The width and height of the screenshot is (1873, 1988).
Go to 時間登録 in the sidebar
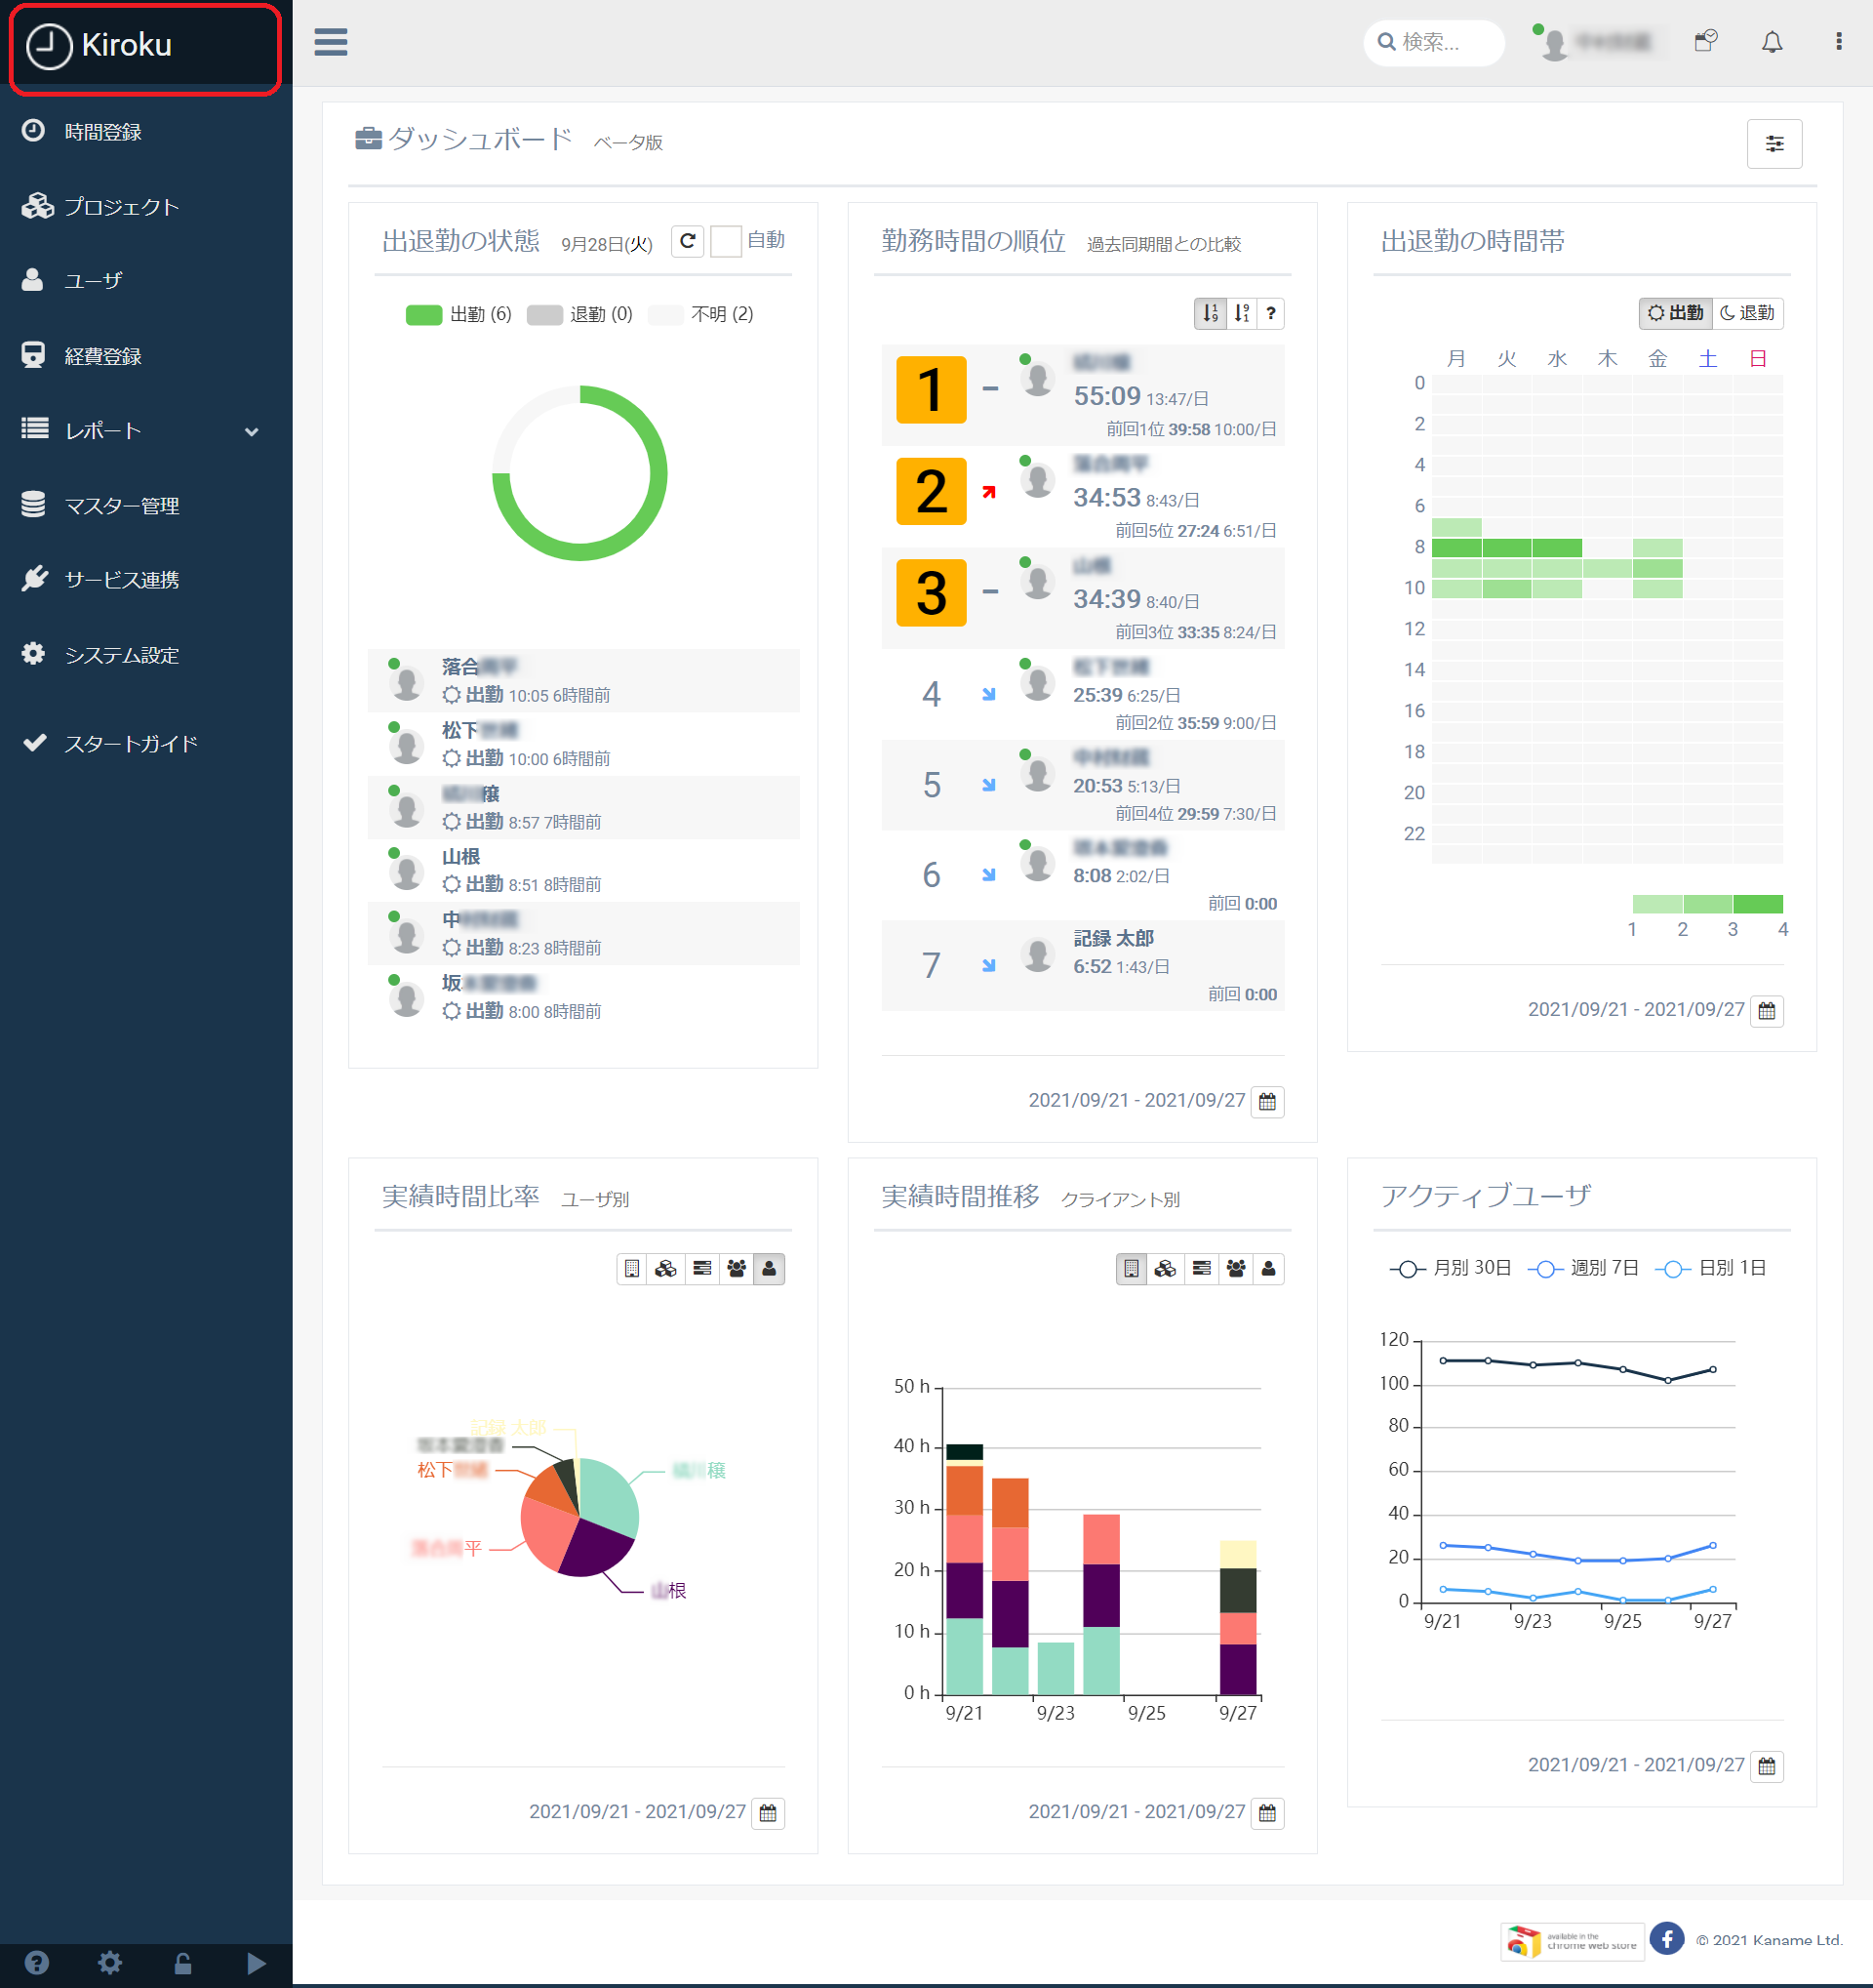102,132
